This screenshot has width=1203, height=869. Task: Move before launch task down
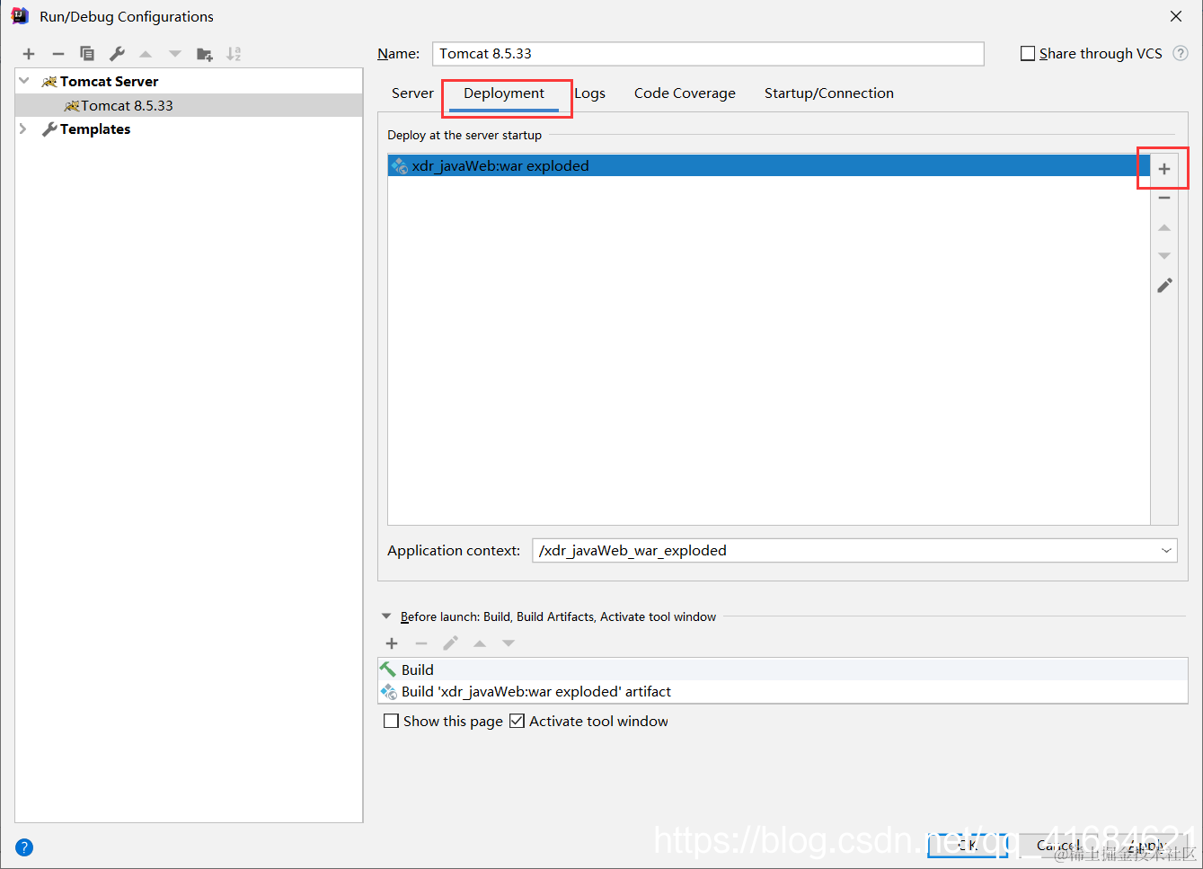pos(509,643)
